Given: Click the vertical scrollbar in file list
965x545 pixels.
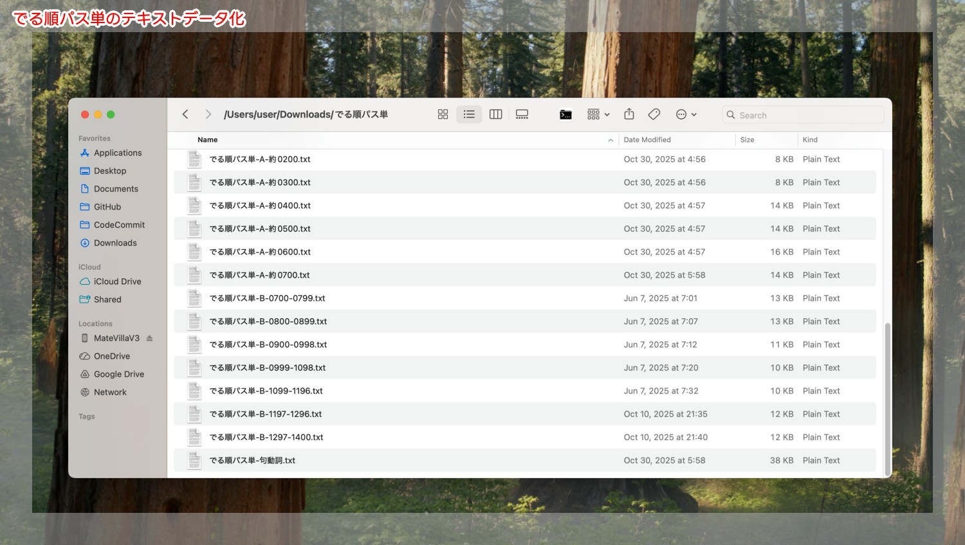Looking at the screenshot, I should 888,397.
